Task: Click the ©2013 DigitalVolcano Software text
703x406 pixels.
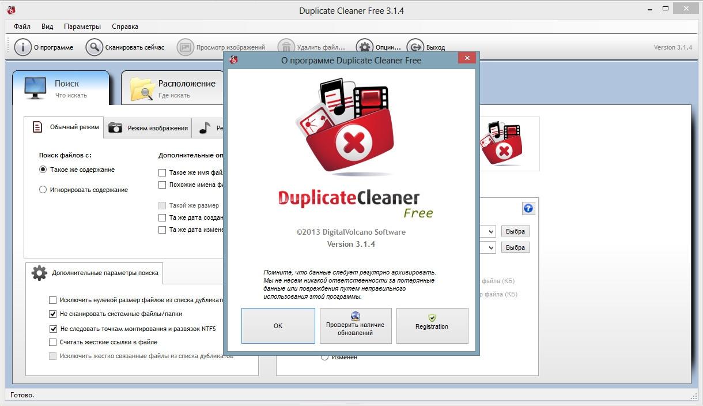Action: click(x=351, y=232)
